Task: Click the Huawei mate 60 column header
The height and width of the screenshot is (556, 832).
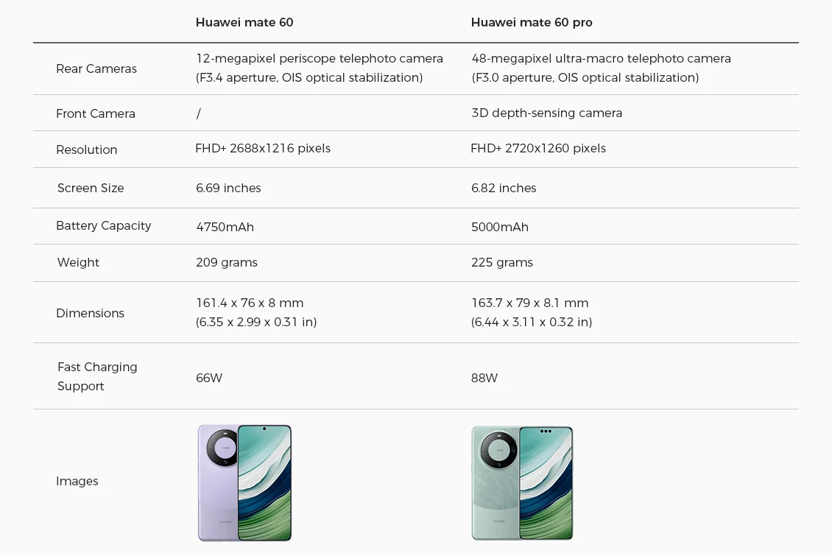Action: click(244, 22)
